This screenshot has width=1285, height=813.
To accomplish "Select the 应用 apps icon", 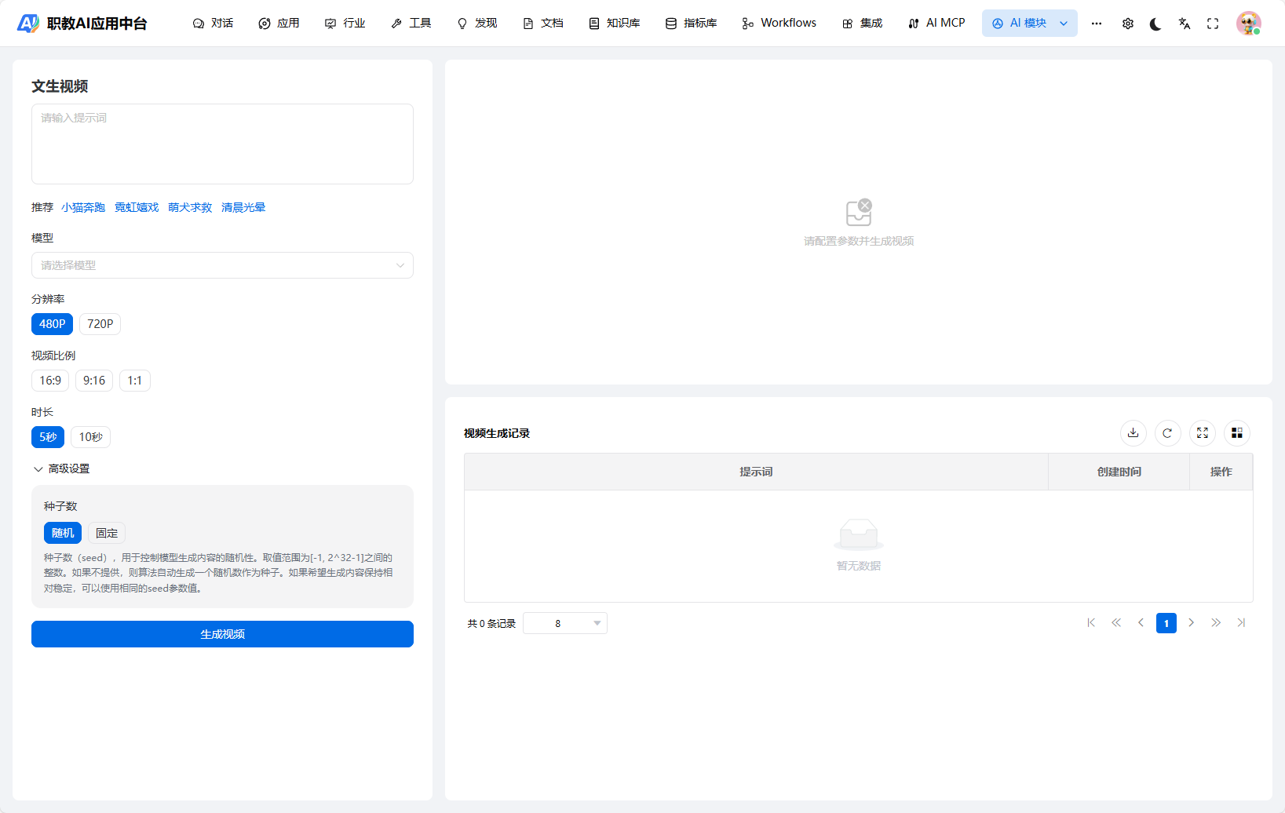I will tap(279, 23).
